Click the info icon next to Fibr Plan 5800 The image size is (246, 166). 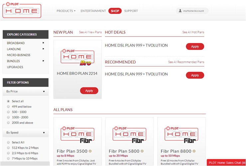142,151
